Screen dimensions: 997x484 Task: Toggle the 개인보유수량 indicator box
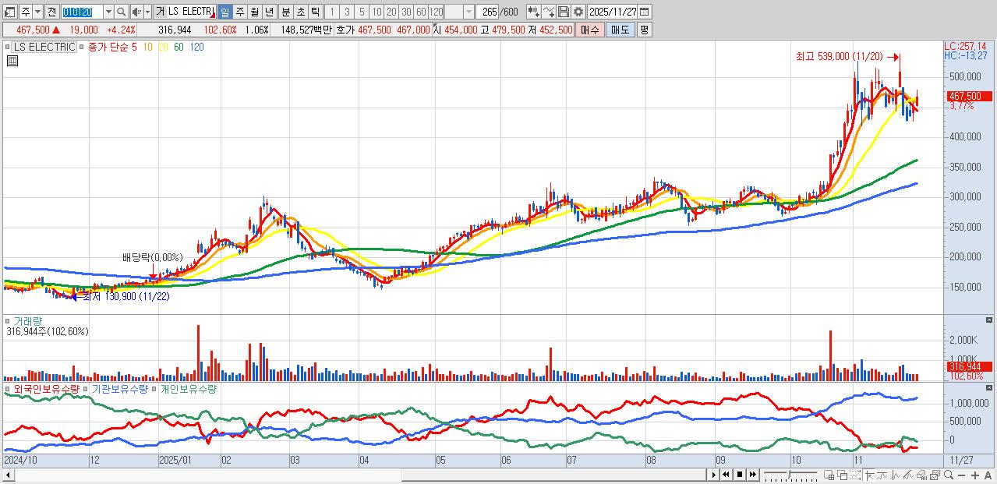tap(154, 389)
